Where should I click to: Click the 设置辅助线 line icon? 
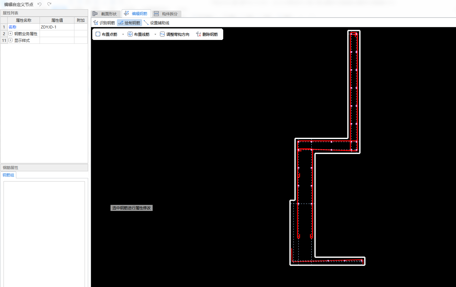coord(146,22)
